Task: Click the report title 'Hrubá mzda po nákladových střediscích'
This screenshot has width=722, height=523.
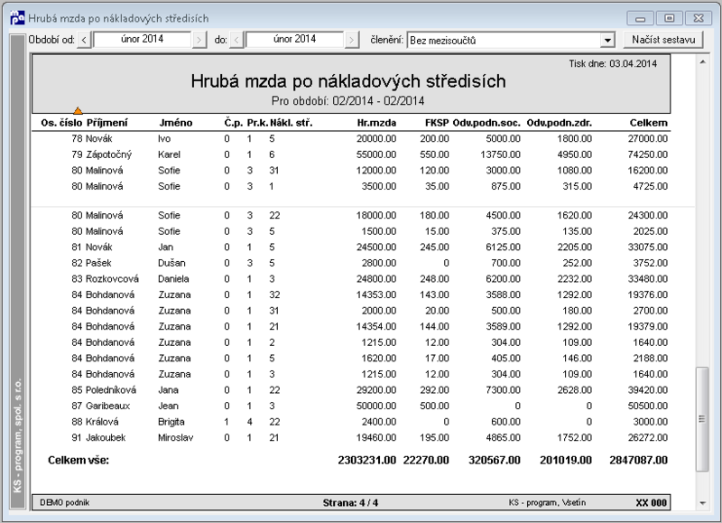Action: click(x=348, y=81)
